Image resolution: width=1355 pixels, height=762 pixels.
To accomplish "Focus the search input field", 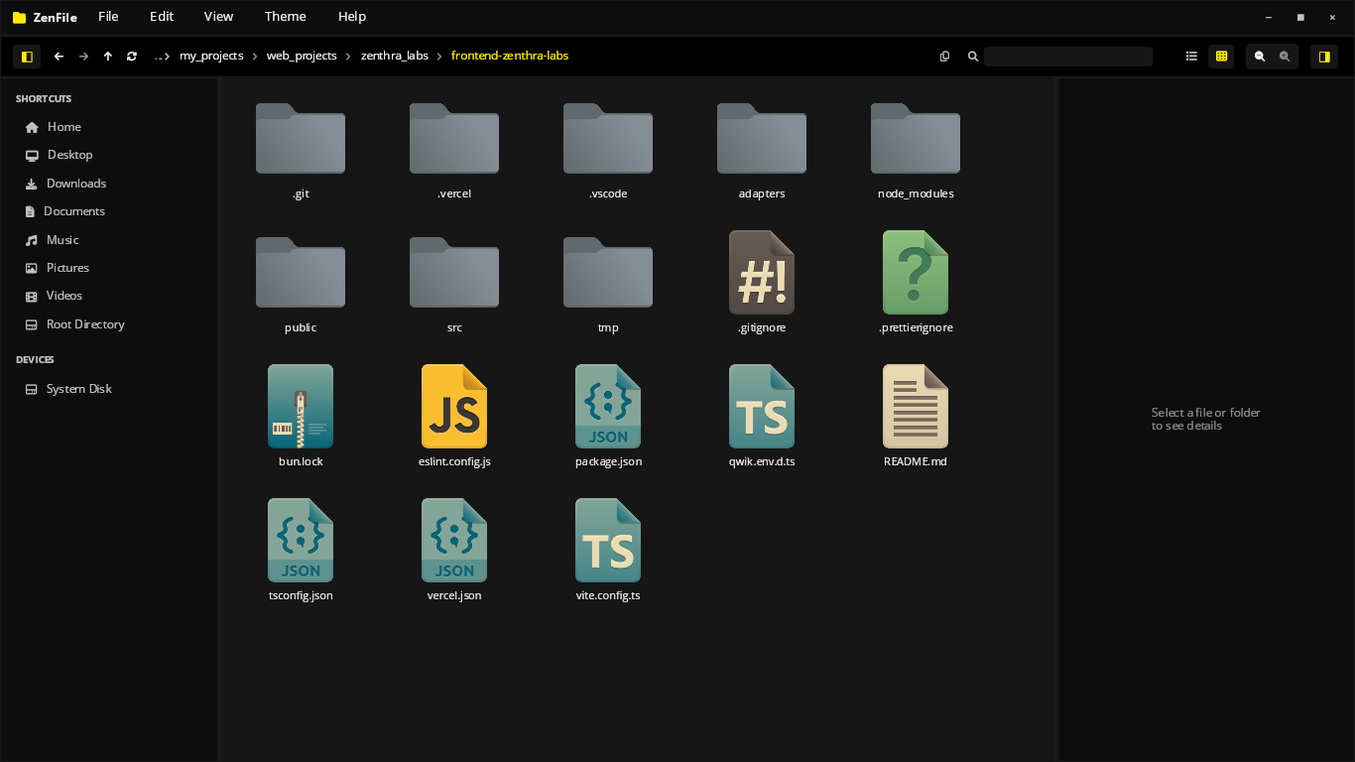I will pos(1068,57).
